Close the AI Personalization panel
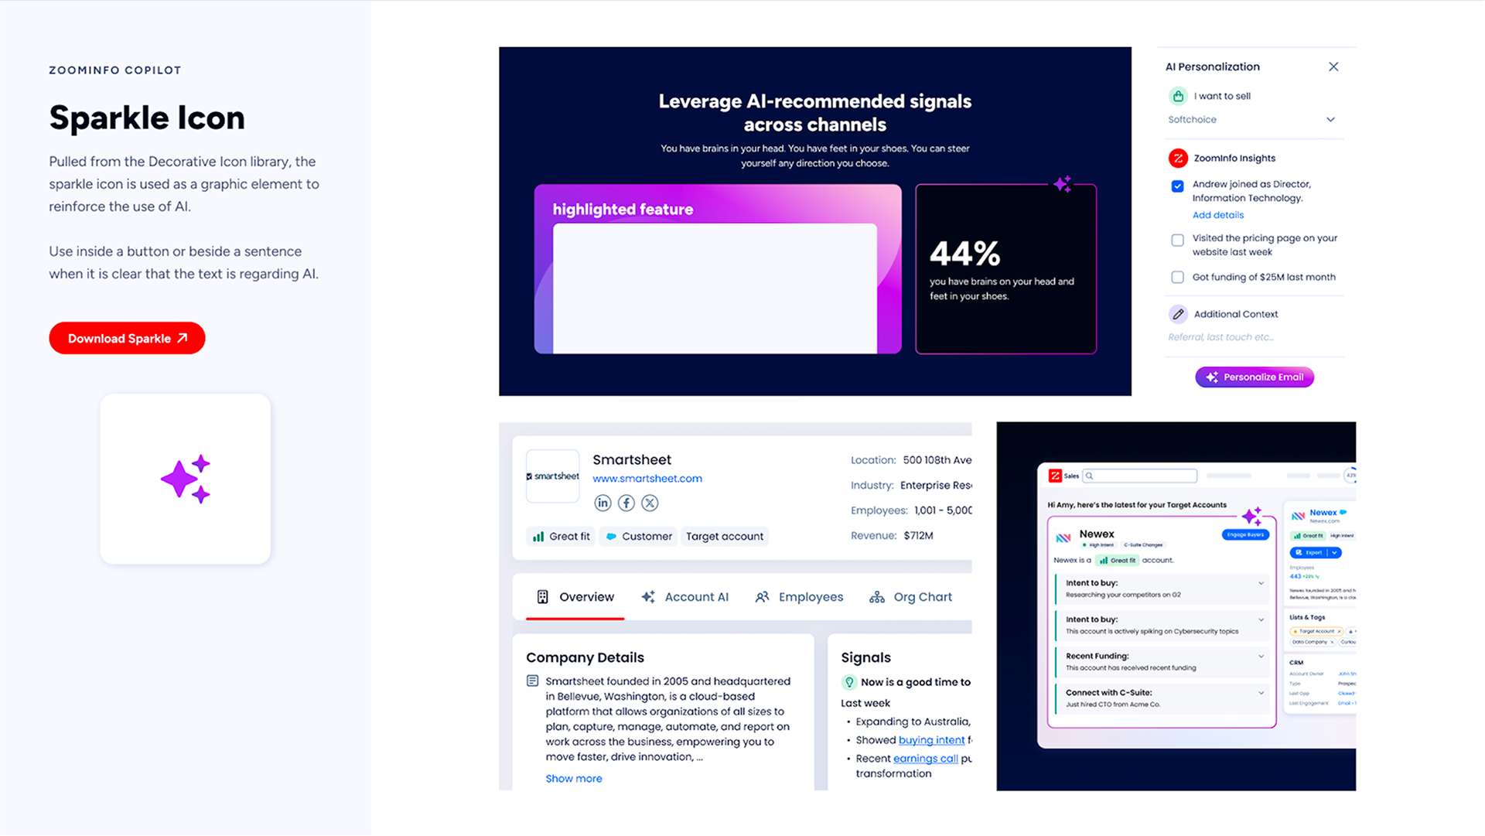Screen dimensions: 1485x836 tap(1333, 67)
